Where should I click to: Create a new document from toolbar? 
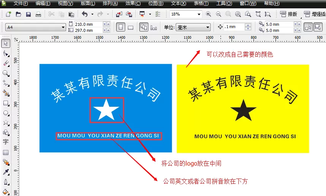(8, 14)
